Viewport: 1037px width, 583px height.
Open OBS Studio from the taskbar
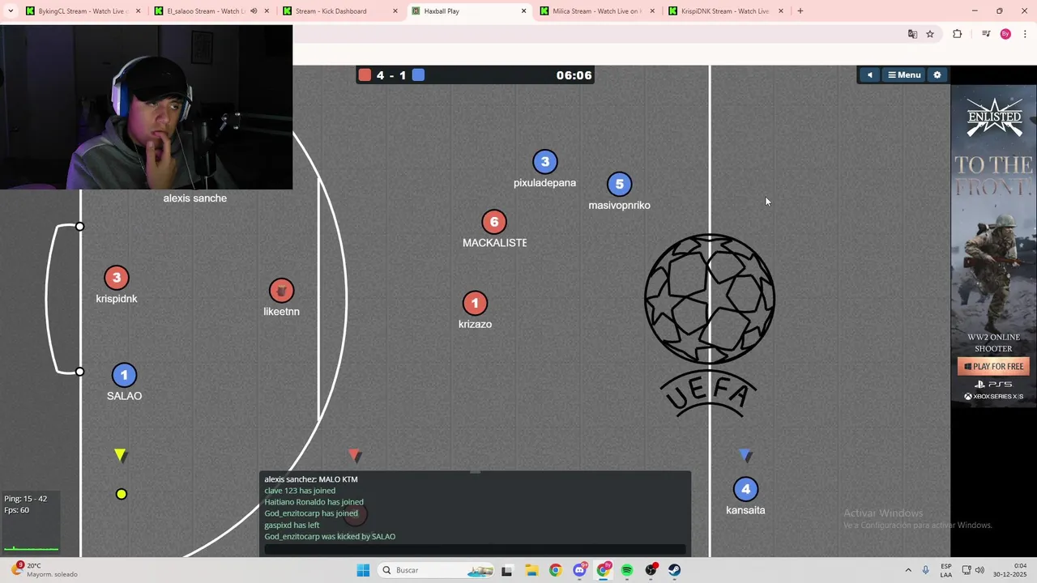coord(651,570)
